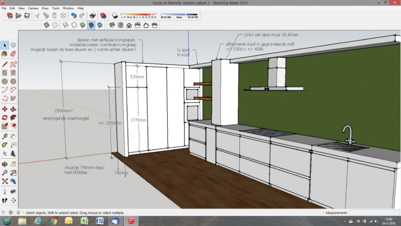Open Google Chrome from the taskbar
Image resolution: width=401 pixels, height=226 pixels.
click(53, 221)
